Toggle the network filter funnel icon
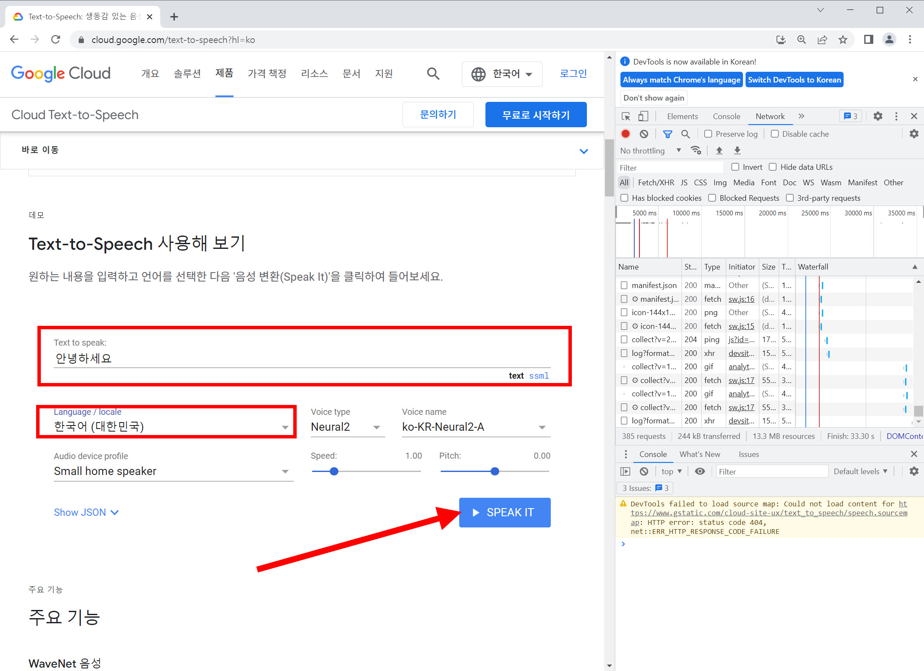The width and height of the screenshot is (924, 671). pyautogui.click(x=667, y=134)
